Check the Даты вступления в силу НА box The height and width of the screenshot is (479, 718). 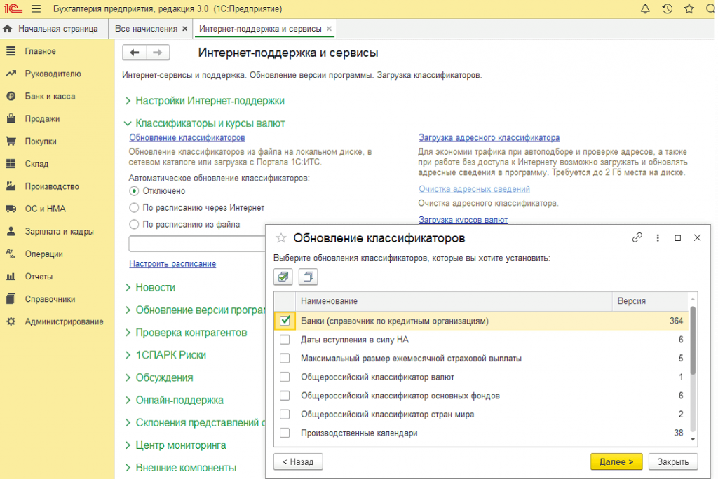click(x=285, y=340)
